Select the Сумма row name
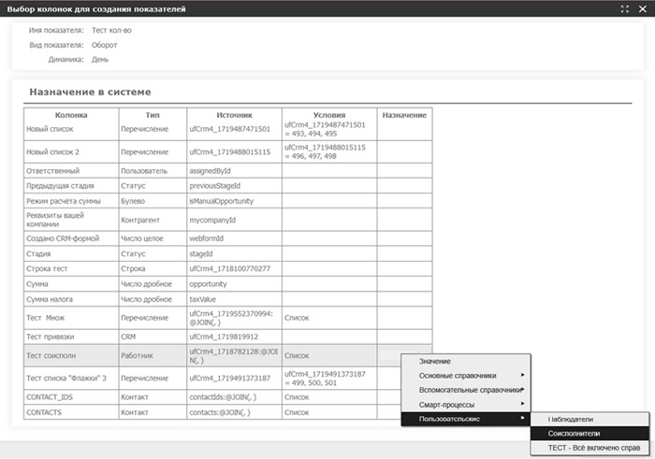Image resolution: width=655 pixels, height=459 pixels. [x=37, y=284]
